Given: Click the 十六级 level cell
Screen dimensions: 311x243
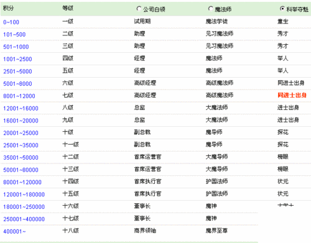Looking at the screenshot, I should (x=70, y=206).
